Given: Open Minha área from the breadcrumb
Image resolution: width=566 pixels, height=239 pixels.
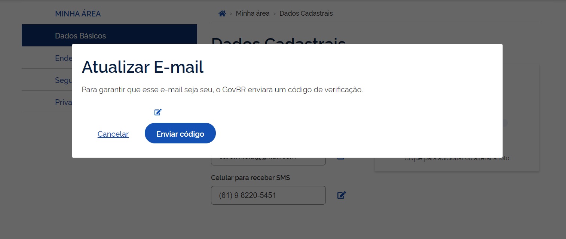Looking at the screenshot, I should click(x=253, y=13).
